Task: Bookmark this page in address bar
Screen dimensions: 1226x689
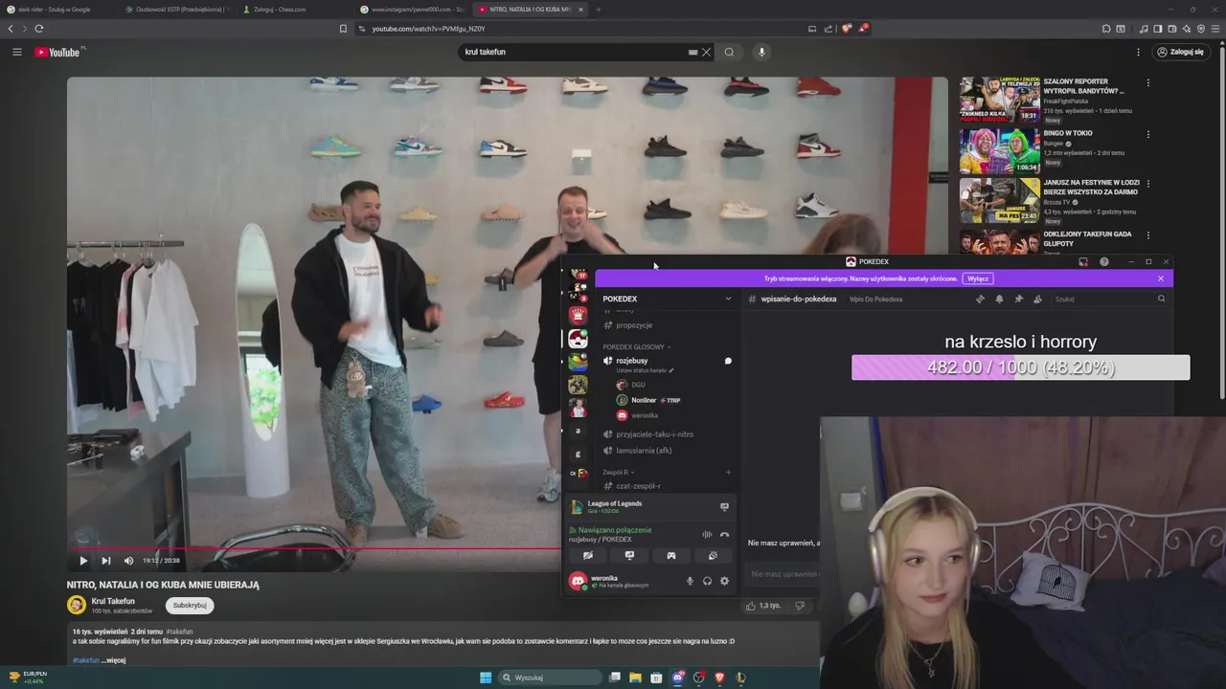Action: [343, 29]
